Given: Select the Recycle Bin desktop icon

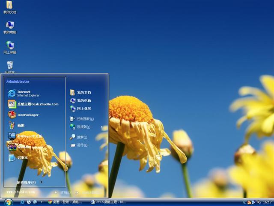Looking at the screenshot, I should [x=9, y=66].
